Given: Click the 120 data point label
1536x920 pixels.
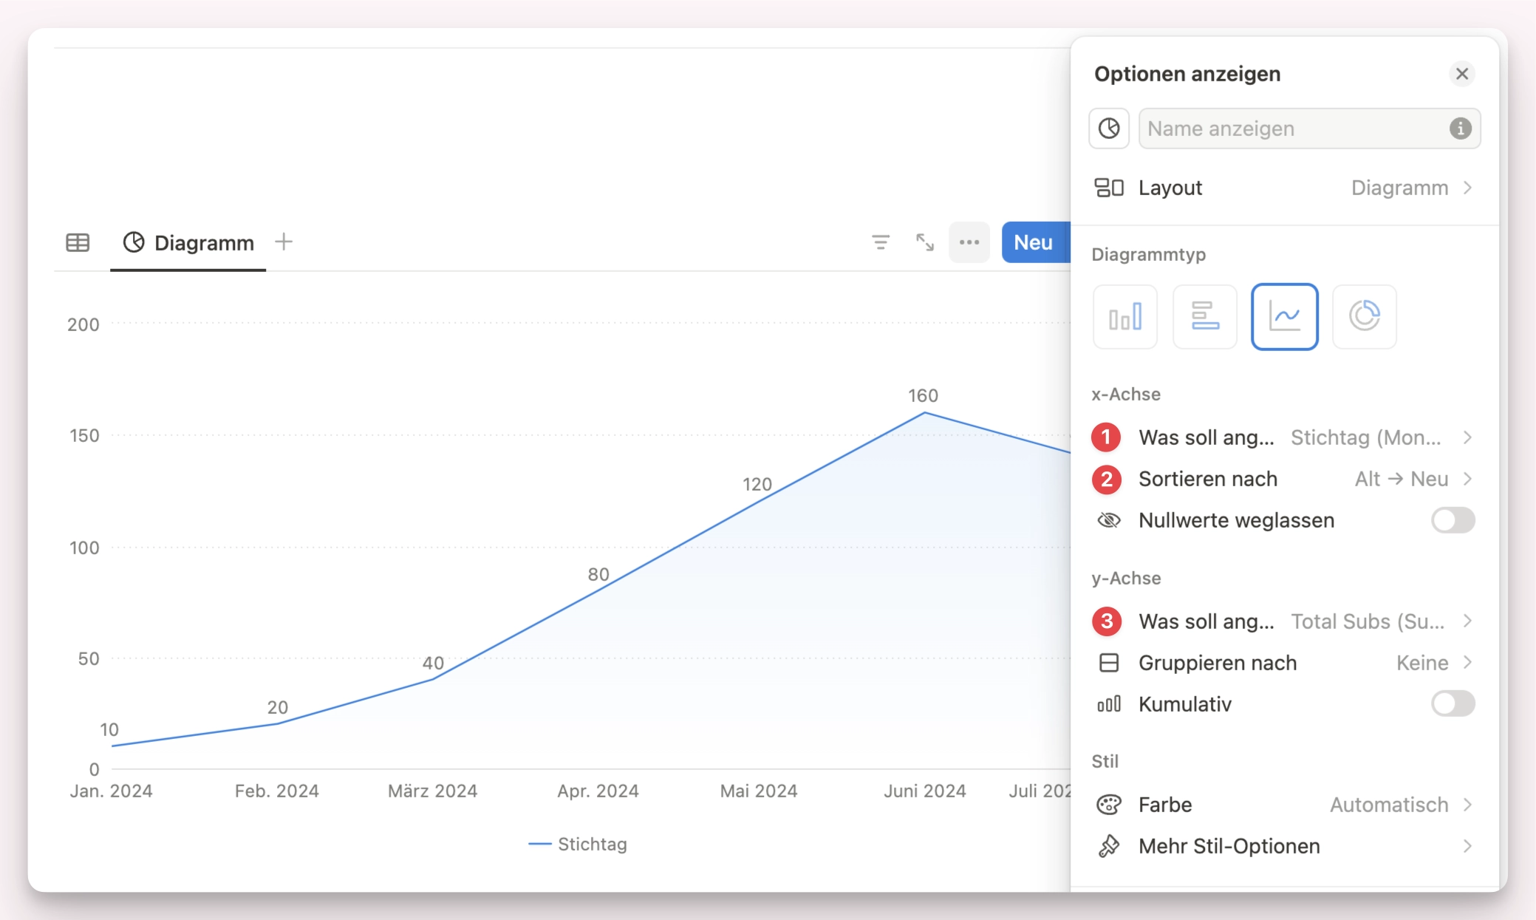Looking at the screenshot, I should tap(757, 484).
